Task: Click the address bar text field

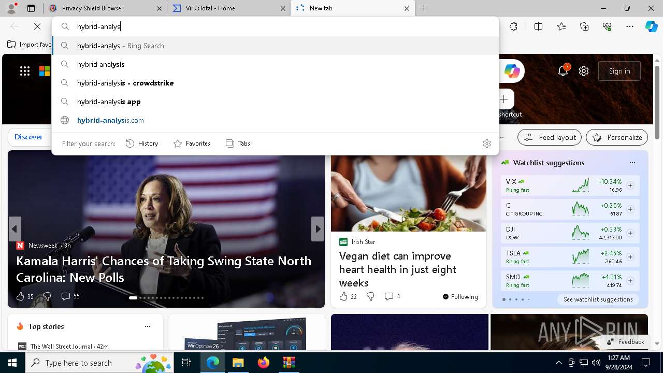Action: point(275,26)
